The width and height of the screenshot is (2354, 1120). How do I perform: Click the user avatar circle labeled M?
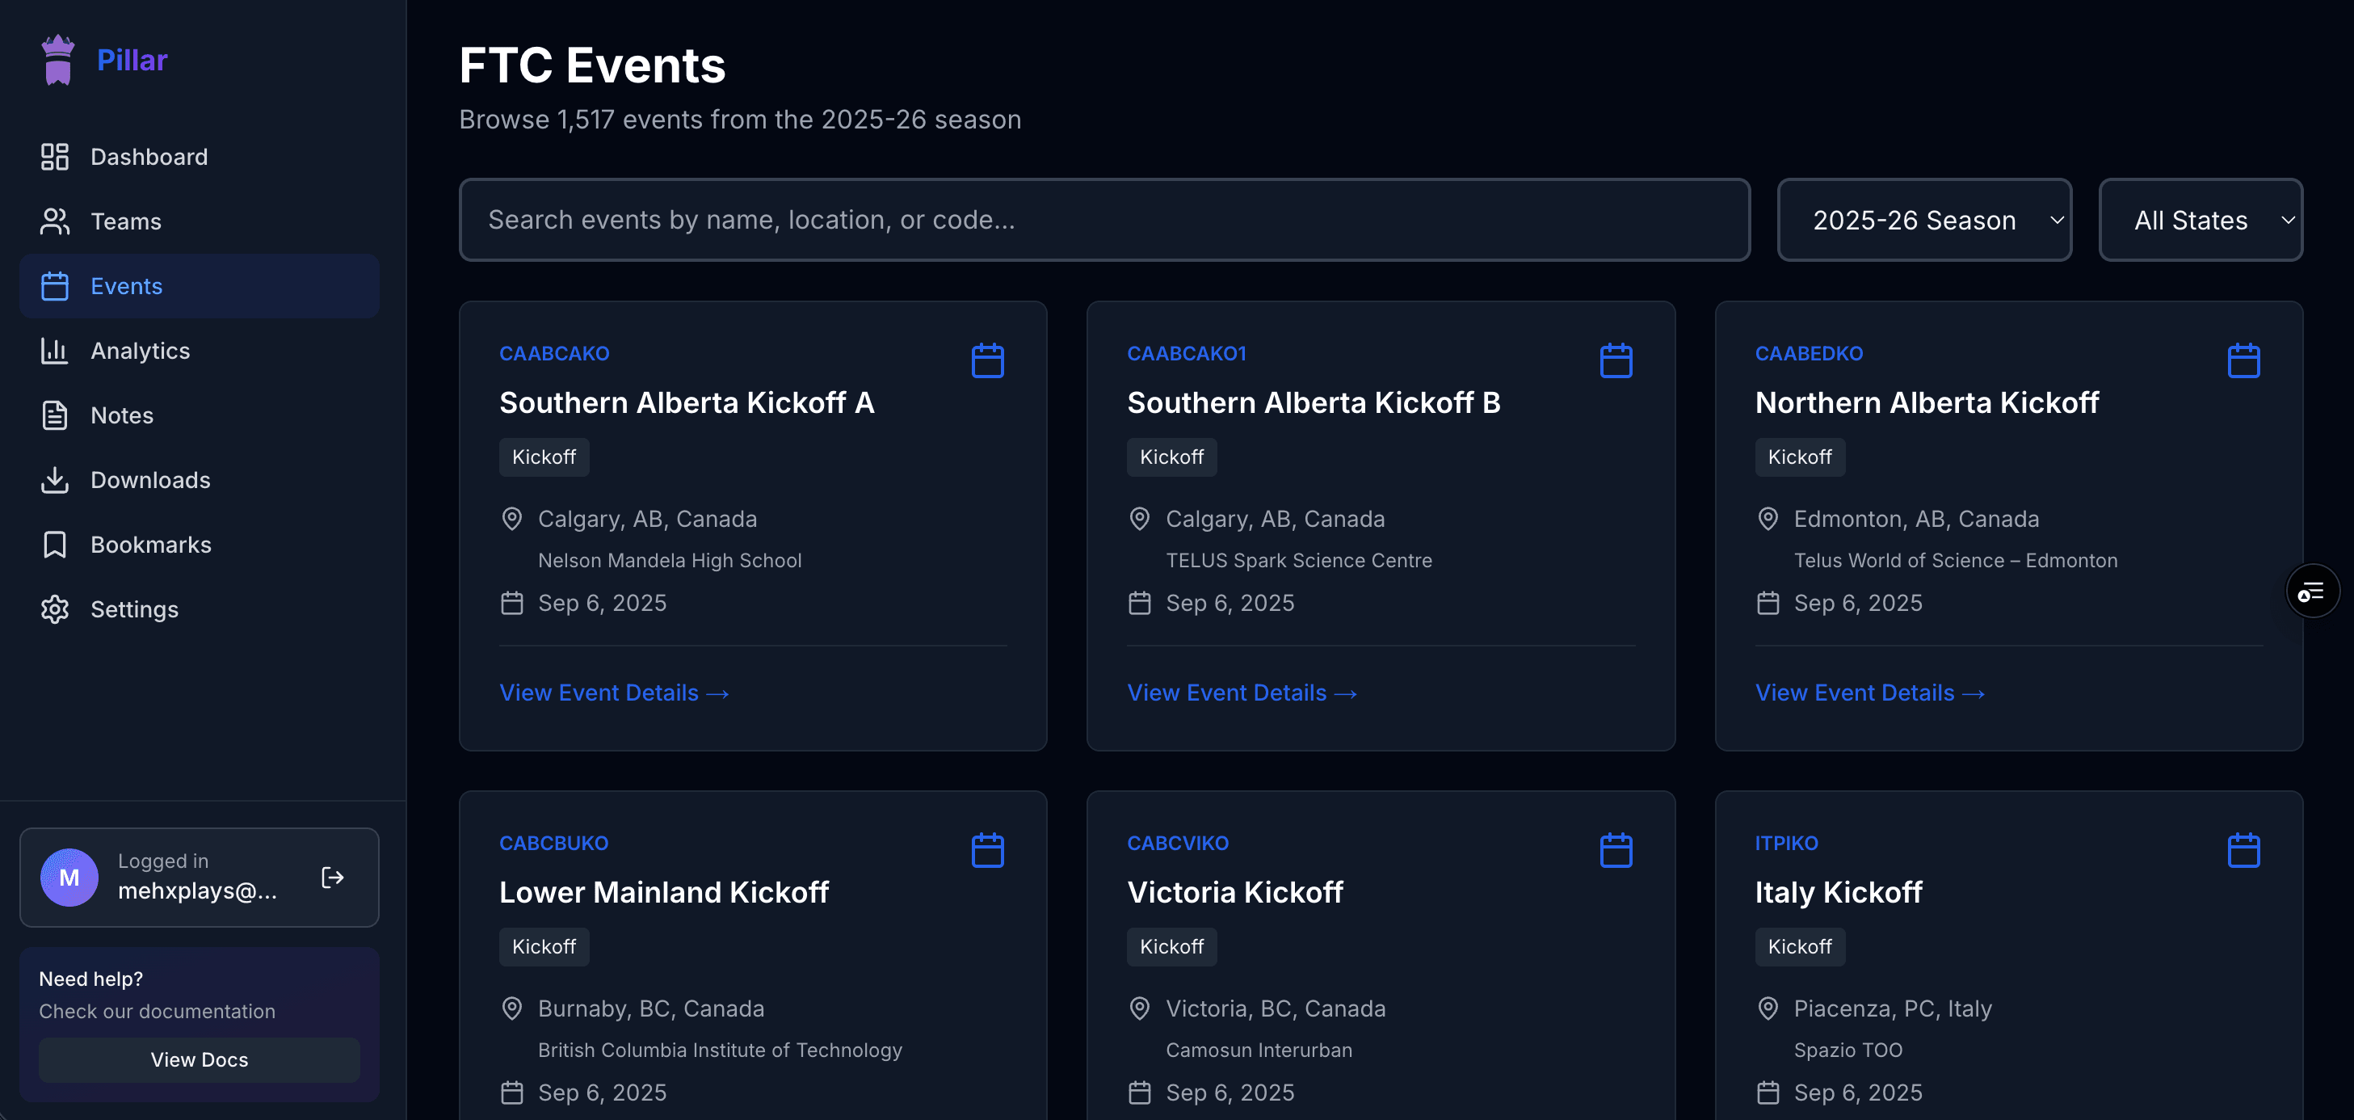(x=69, y=878)
